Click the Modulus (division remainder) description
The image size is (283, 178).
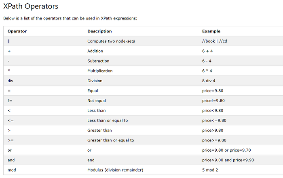coord(115,170)
